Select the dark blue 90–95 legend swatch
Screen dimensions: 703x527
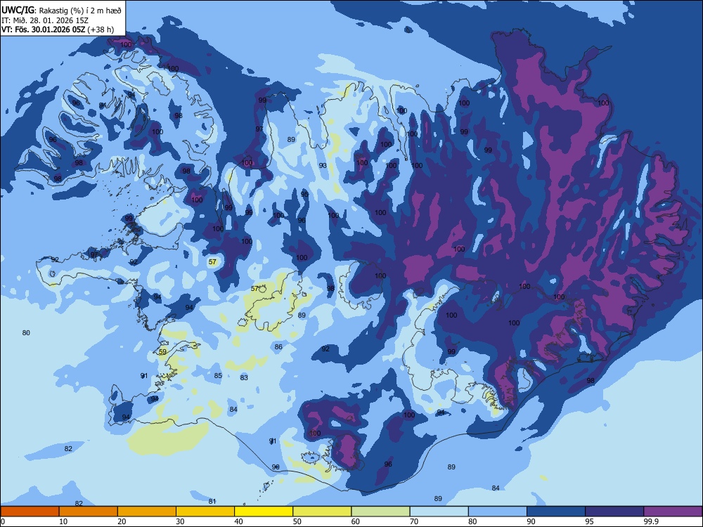[x=556, y=512]
